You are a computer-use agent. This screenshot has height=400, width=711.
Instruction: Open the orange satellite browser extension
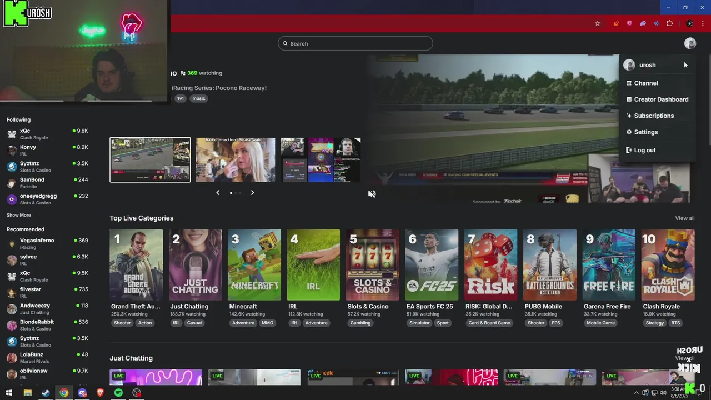click(x=616, y=23)
